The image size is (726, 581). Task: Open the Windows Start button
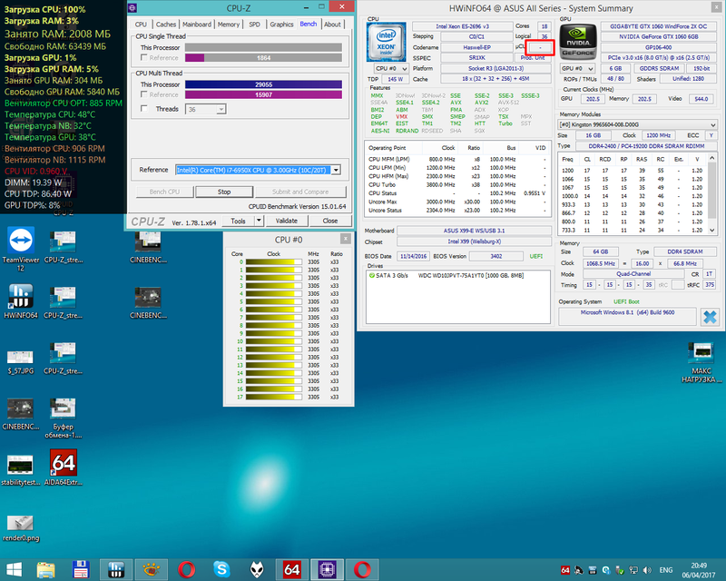pos(14,570)
